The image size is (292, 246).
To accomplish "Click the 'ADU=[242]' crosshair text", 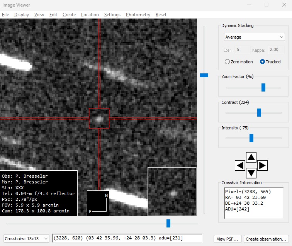I will click(x=237, y=209).
